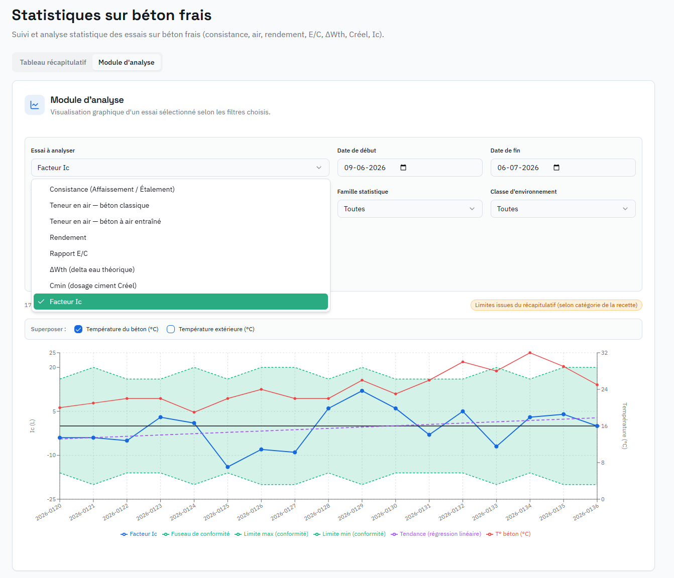Collapse the Essai à analyser dropdown
The height and width of the screenshot is (578, 674).
[180, 168]
